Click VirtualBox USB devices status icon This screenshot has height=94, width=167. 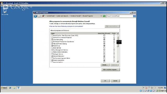(146, 91)
